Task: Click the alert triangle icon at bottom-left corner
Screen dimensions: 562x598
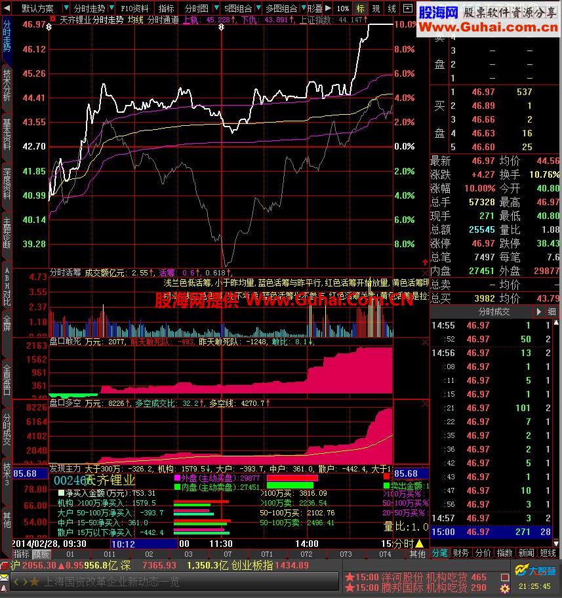Action: point(4,589)
